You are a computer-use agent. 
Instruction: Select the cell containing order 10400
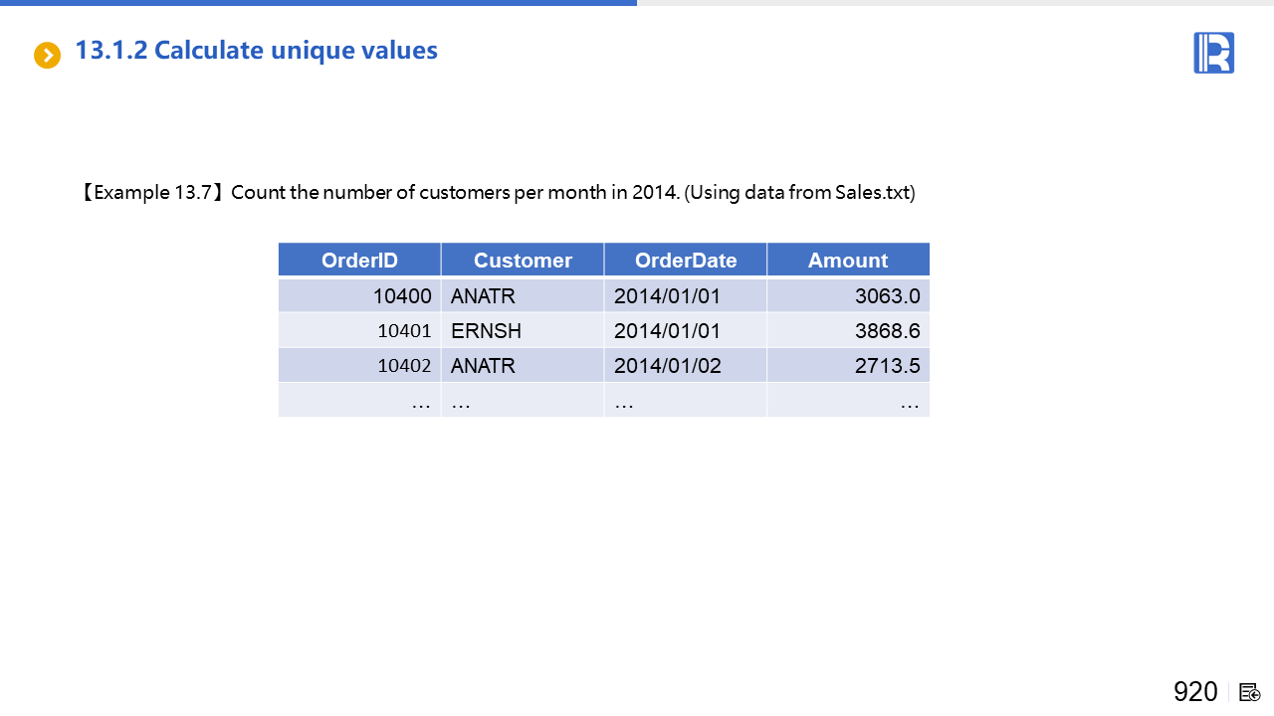pyautogui.click(x=359, y=296)
